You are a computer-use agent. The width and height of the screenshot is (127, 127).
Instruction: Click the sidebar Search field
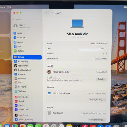(x=27, y=20)
